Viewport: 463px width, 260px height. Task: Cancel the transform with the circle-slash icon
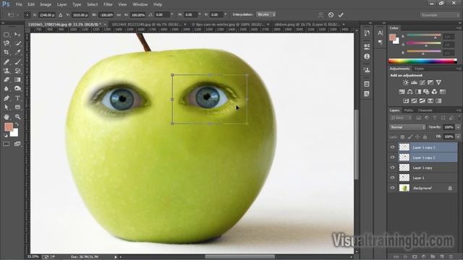coord(331,14)
